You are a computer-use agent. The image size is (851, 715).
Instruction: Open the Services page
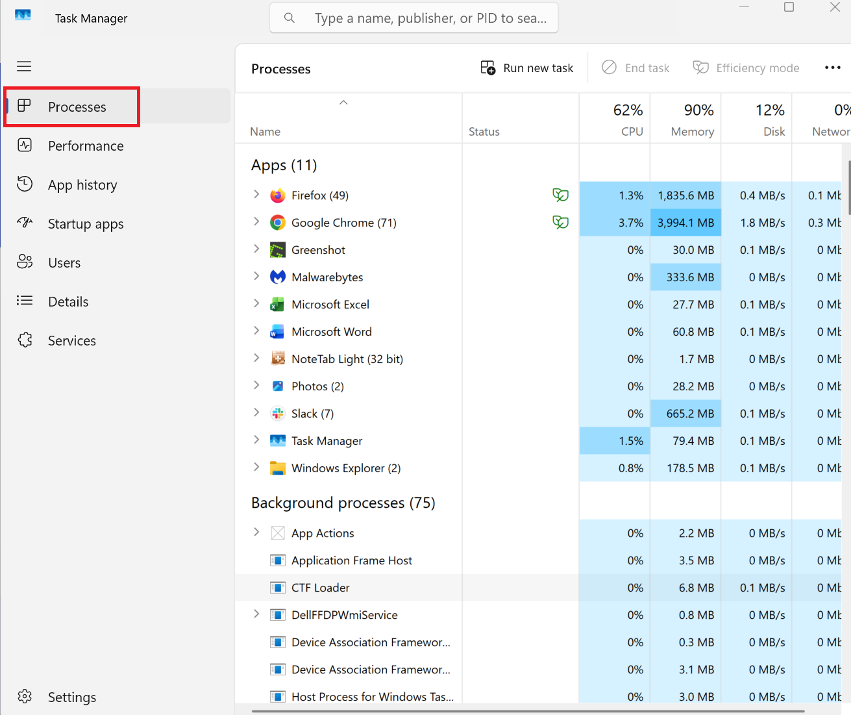click(117, 341)
